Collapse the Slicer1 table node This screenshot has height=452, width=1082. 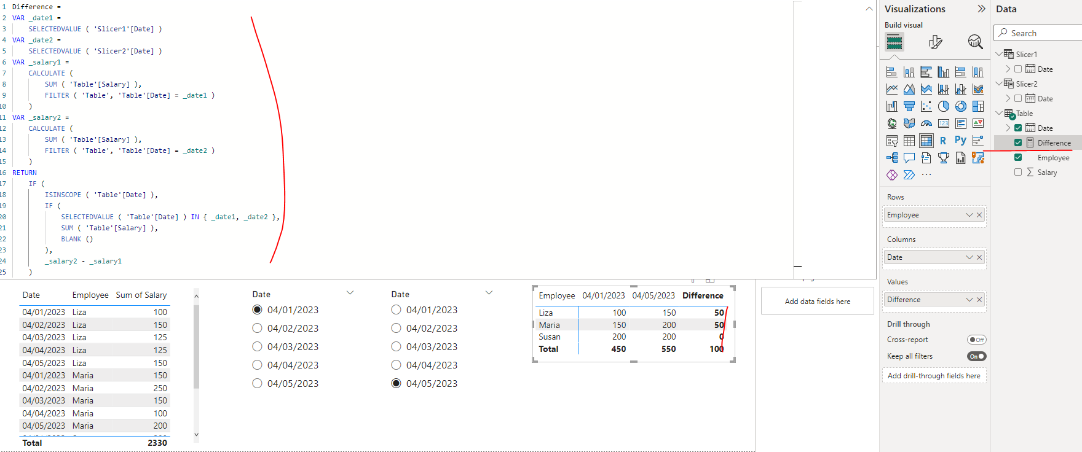click(998, 54)
